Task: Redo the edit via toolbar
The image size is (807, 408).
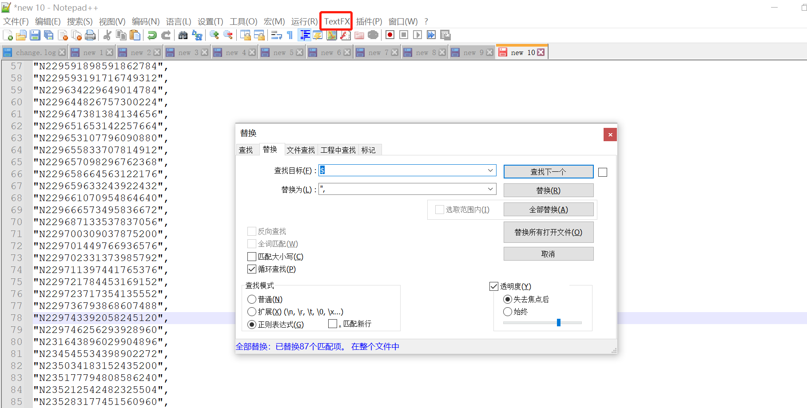Action: (166, 35)
